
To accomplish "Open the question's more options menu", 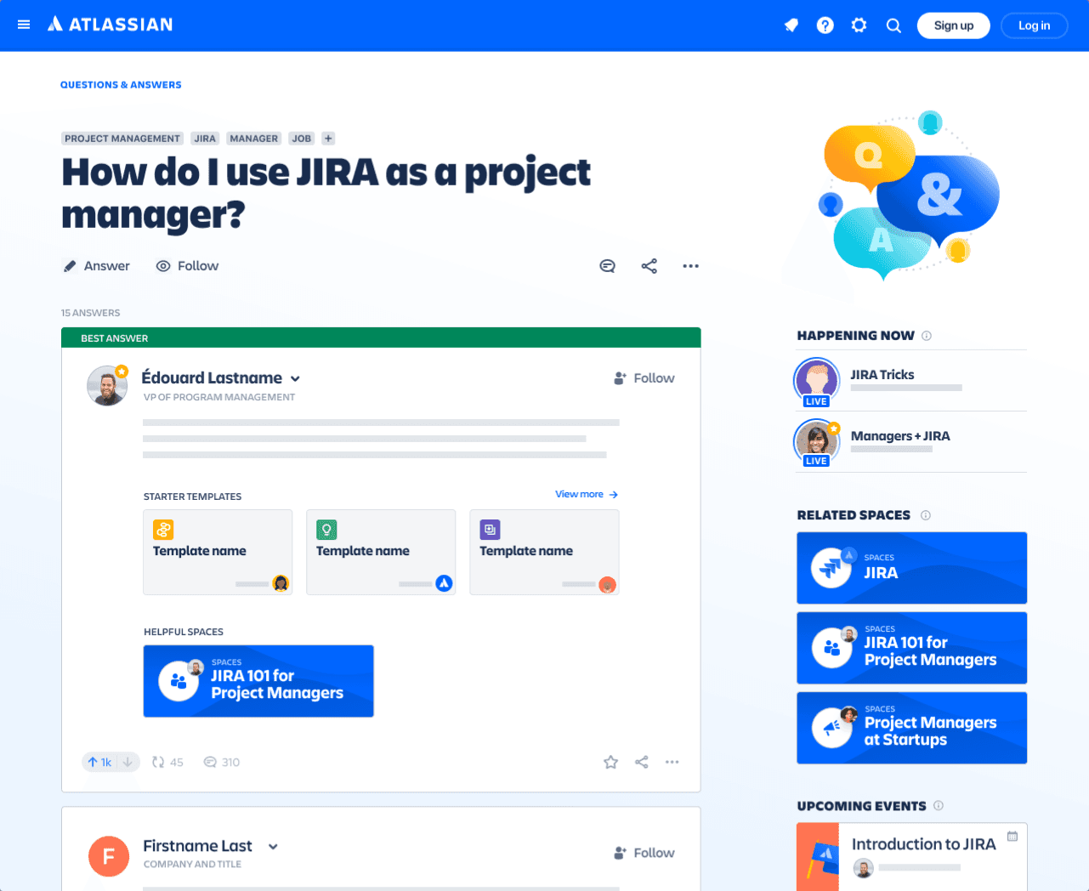I will (690, 266).
